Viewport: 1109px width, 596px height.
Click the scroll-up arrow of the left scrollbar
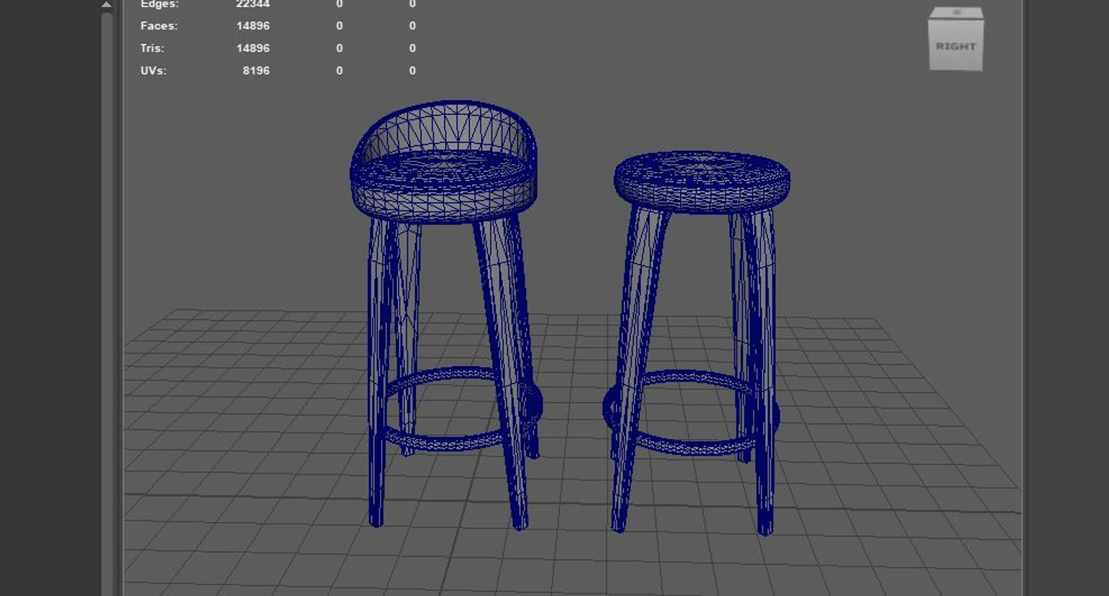pos(106,5)
